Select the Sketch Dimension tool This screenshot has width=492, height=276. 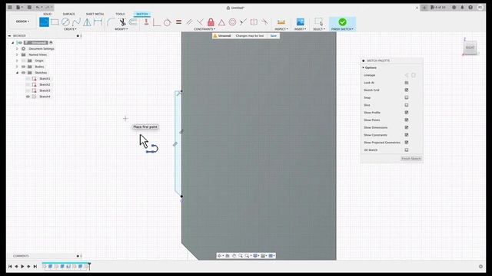point(98,22)
